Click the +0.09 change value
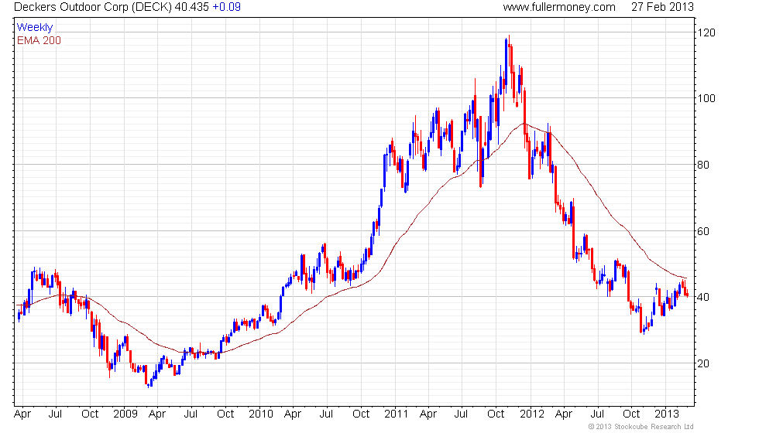 point(226,7)
